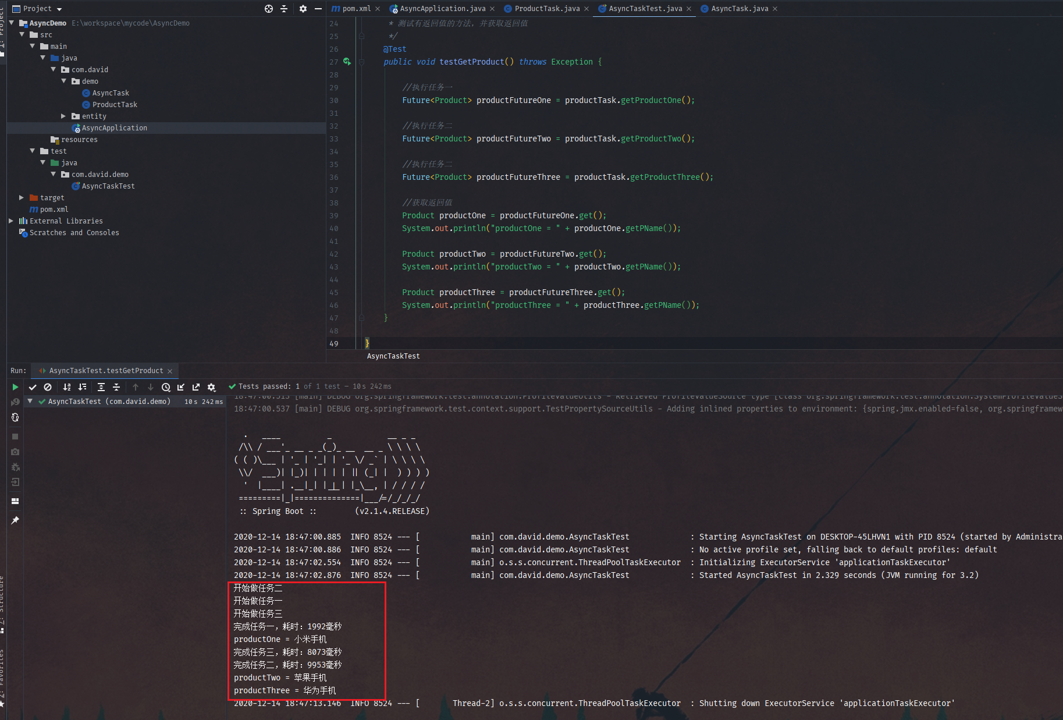Image resolution: width=1063 pixels, height=720 pixels.
Task: Hide the Project tool window
Action: tap(318, 9)
